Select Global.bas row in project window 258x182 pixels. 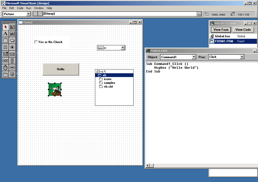[233, 36]
